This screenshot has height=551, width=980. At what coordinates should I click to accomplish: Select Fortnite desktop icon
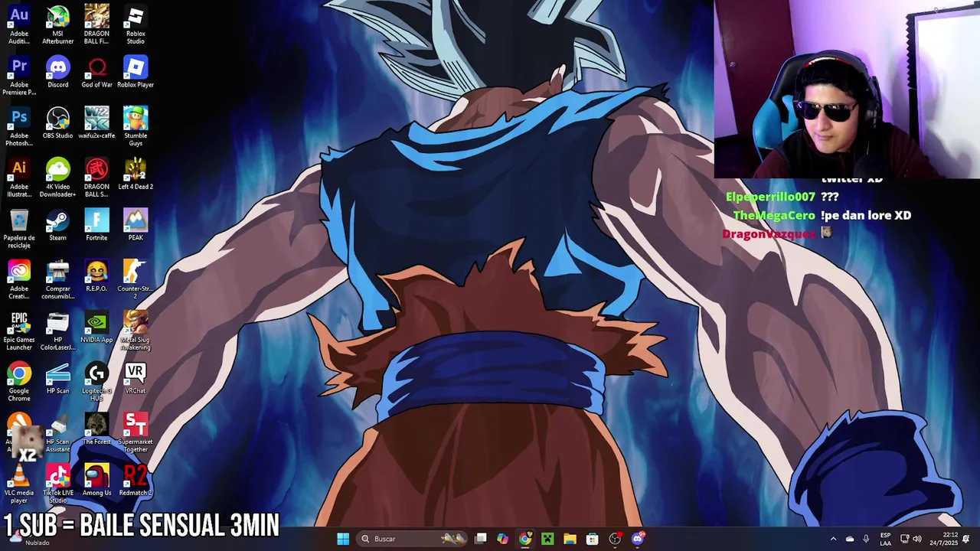tap(96, 227)
